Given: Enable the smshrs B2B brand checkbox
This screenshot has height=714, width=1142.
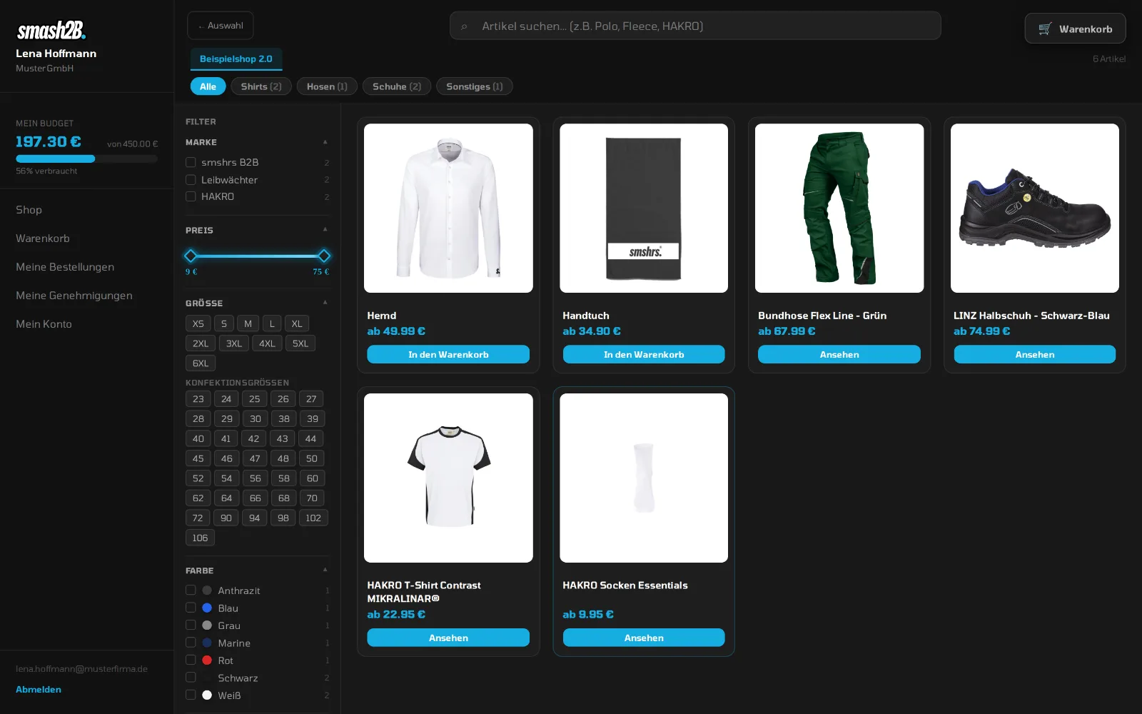Looking at the screenshot, I should click(x=191, y=162).
